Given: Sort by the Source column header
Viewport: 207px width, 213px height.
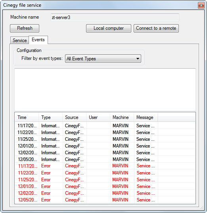Looking at the screenshot, I should pos(74,117).
